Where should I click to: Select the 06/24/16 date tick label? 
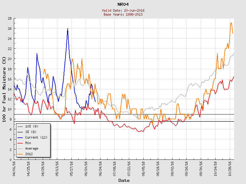point(100,167)
